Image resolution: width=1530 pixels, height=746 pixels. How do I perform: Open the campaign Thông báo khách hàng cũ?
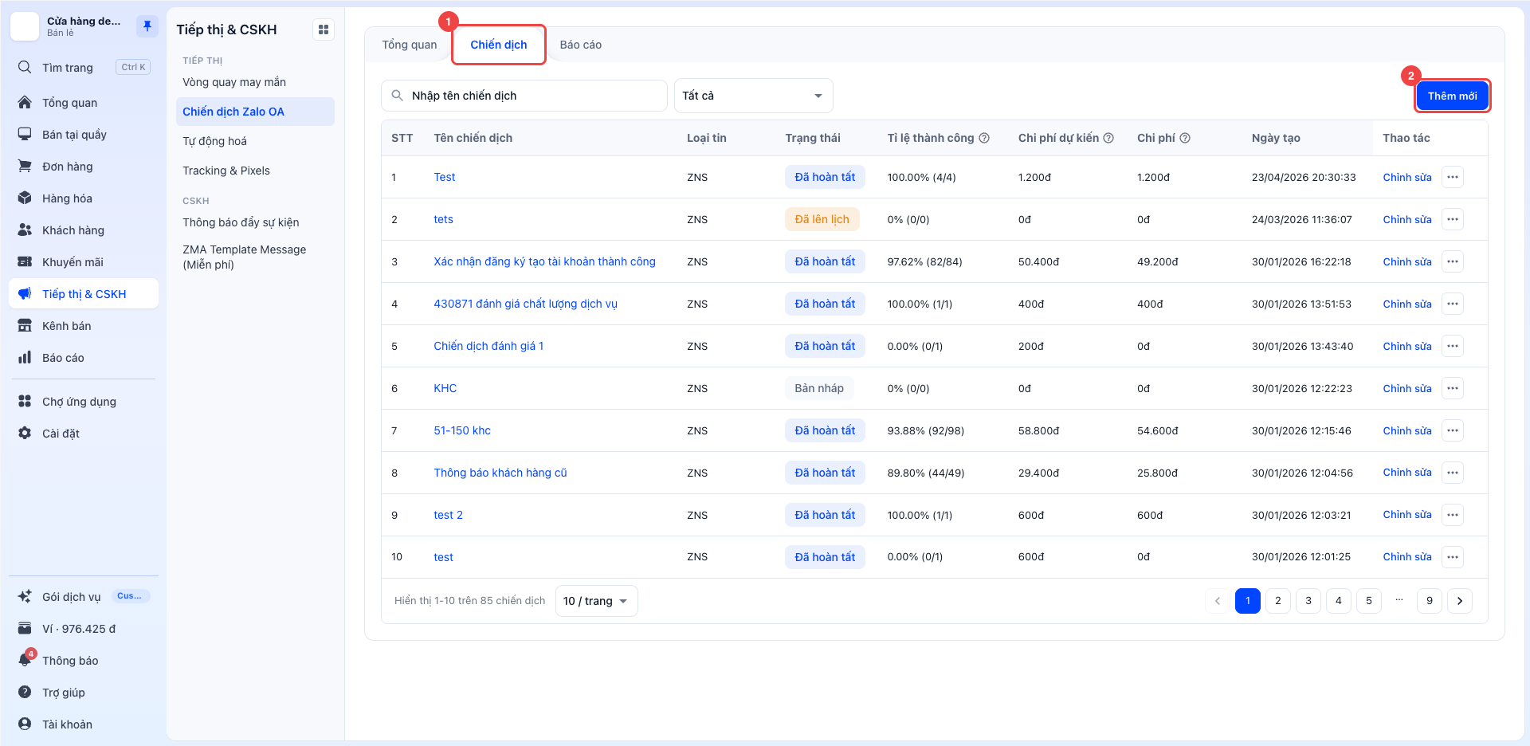point(500,473)
